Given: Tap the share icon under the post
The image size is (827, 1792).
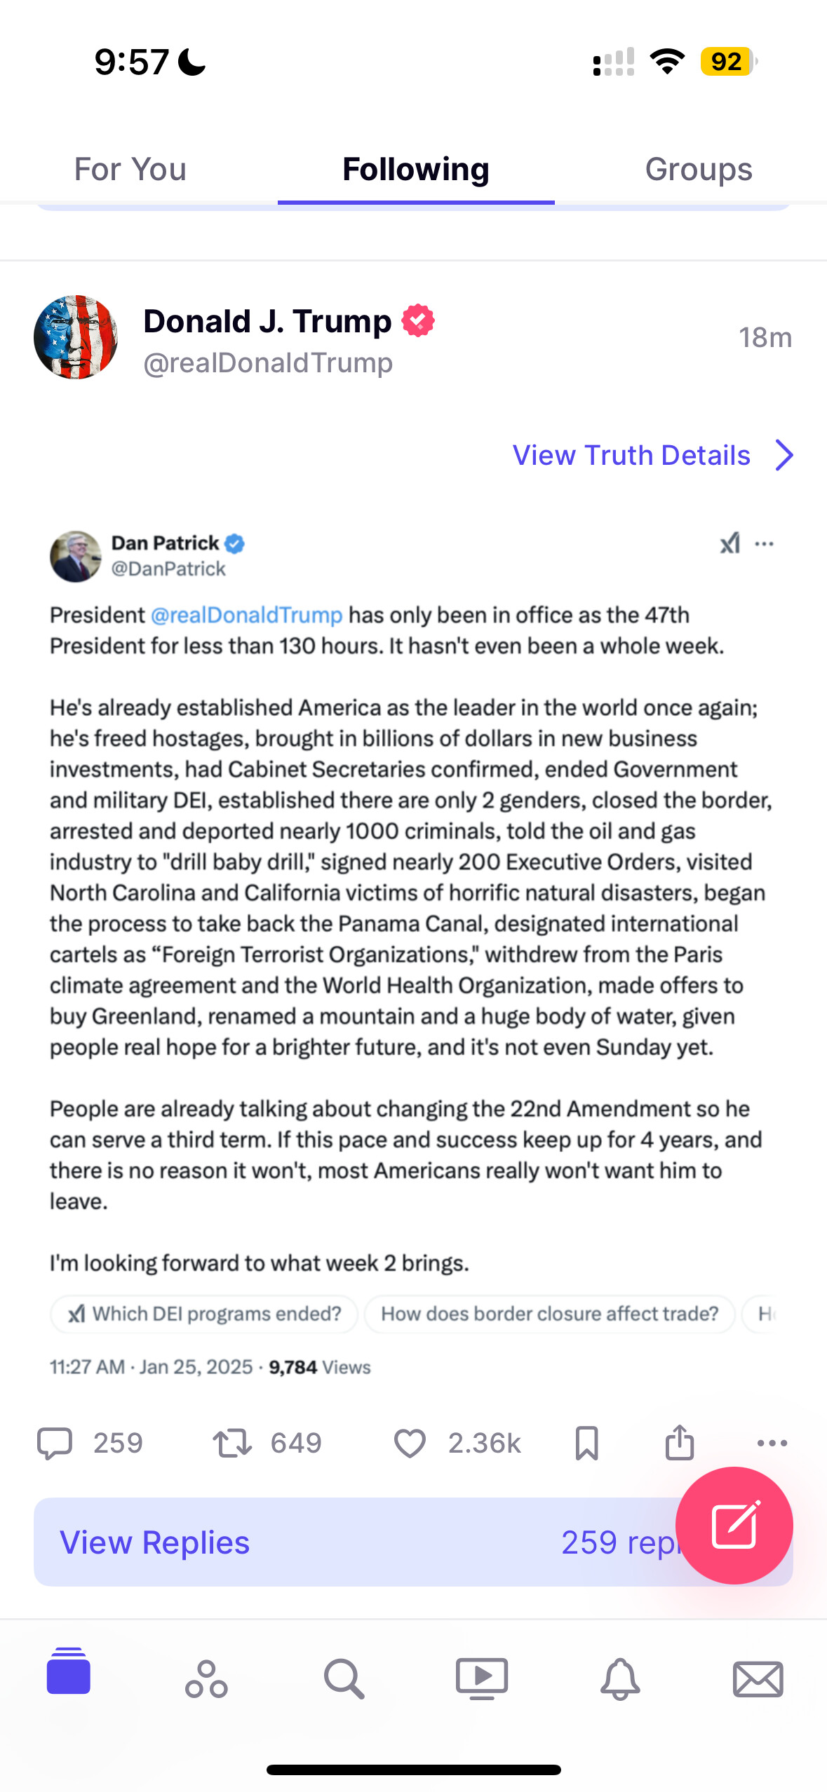Looking at the screenshot, I should 679,1443.
